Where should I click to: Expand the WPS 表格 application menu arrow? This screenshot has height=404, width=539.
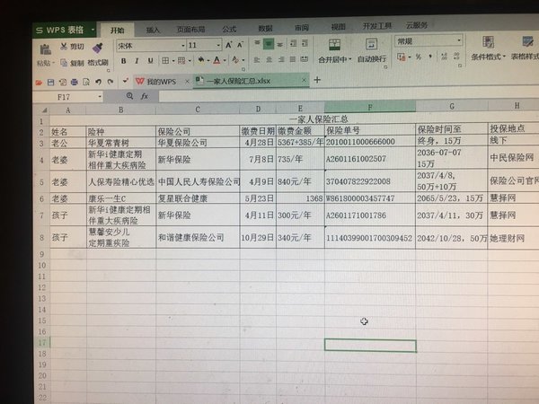pyautogui.click(x=93, y=30)
